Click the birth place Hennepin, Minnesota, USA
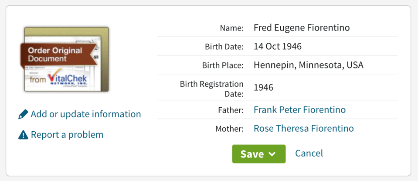Screen dimensions: 418x181 309,65
